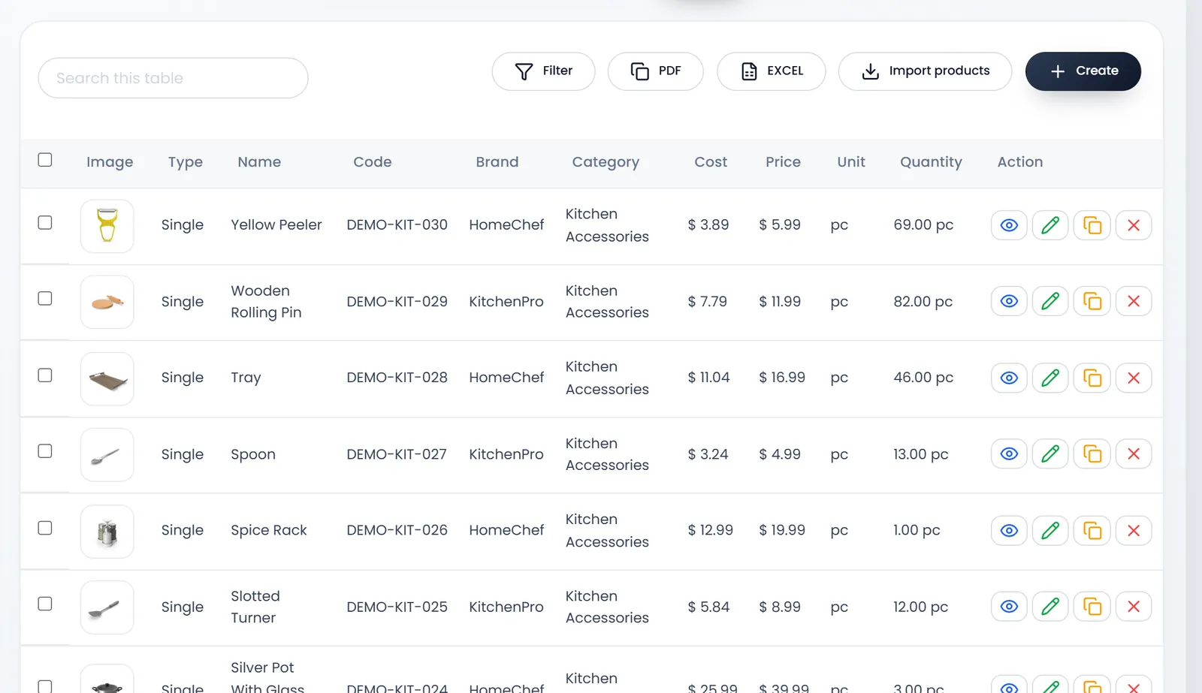Image resolution: width=1202 pixels, height=693 pixels.
Task: Duplicate the Tray product
Action: [x=1092, y=378]
